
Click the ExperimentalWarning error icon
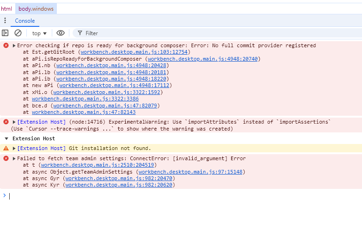point(6,122)
